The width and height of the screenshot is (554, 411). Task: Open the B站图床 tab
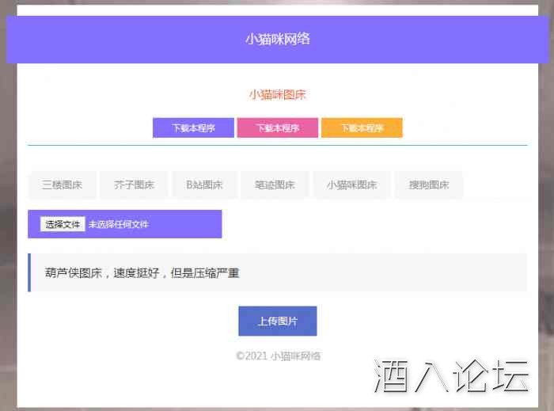click(204, 185)
